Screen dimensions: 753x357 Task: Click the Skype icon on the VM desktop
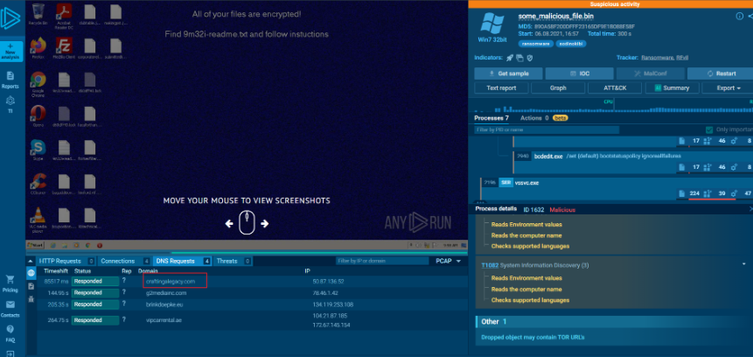tap(38, 150)
